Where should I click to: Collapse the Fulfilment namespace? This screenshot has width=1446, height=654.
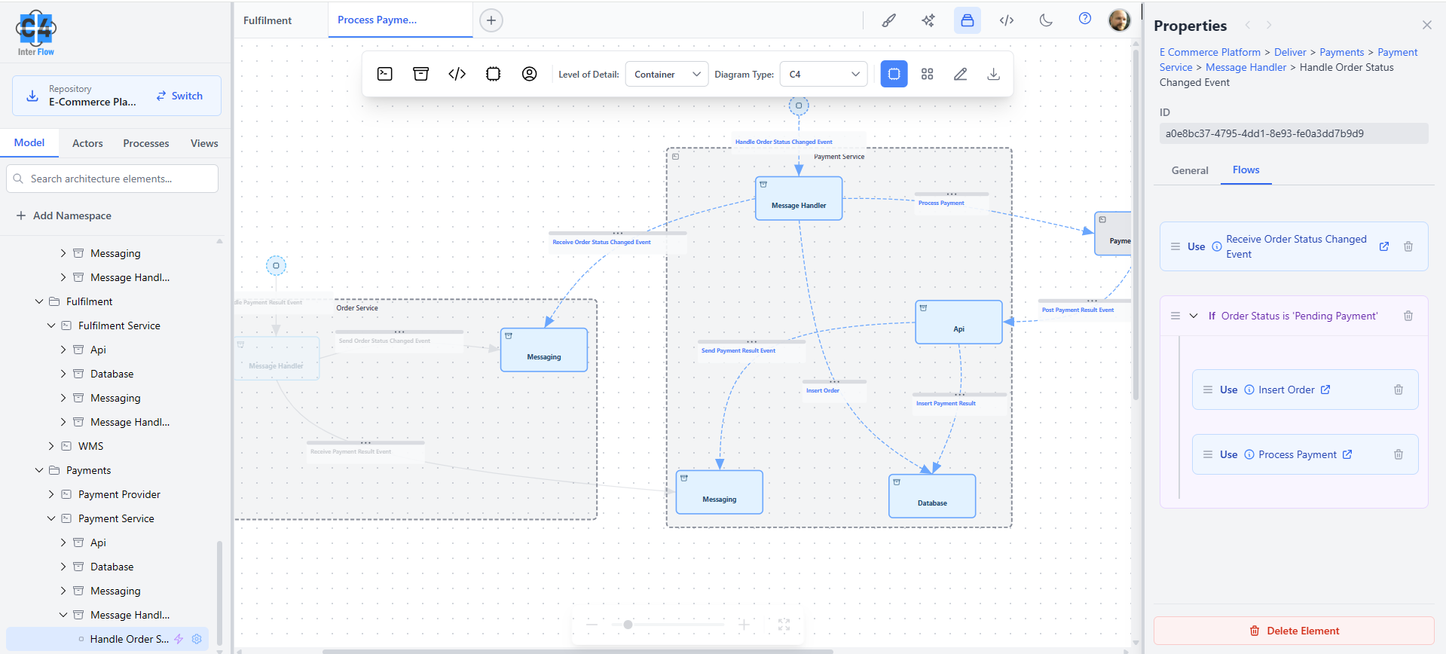pyautogui.click(x=39, y=301)
